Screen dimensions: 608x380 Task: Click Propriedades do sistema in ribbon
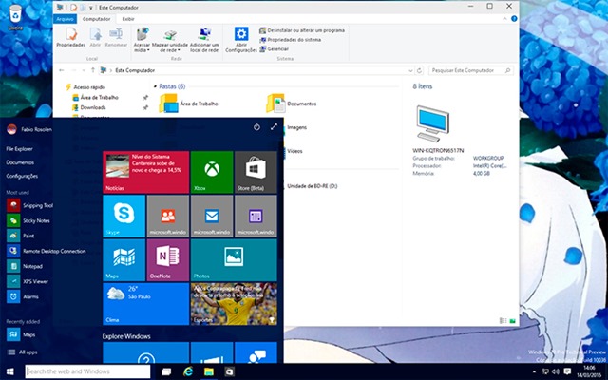click(291, 40)
